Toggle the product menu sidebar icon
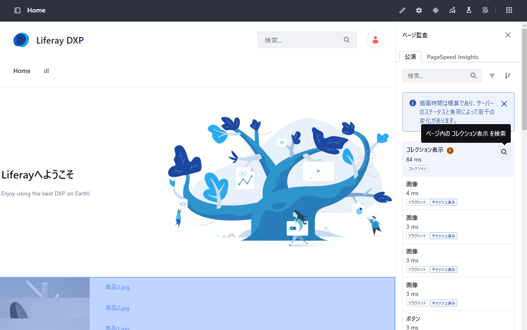The height and width of the screenshot is (330, 527). point(17,10)
